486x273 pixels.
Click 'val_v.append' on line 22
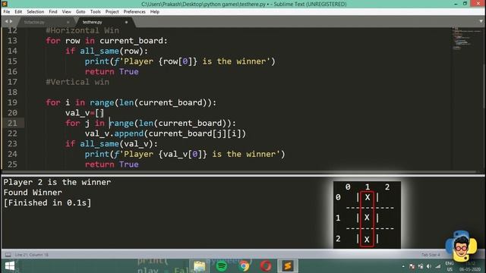114,133
